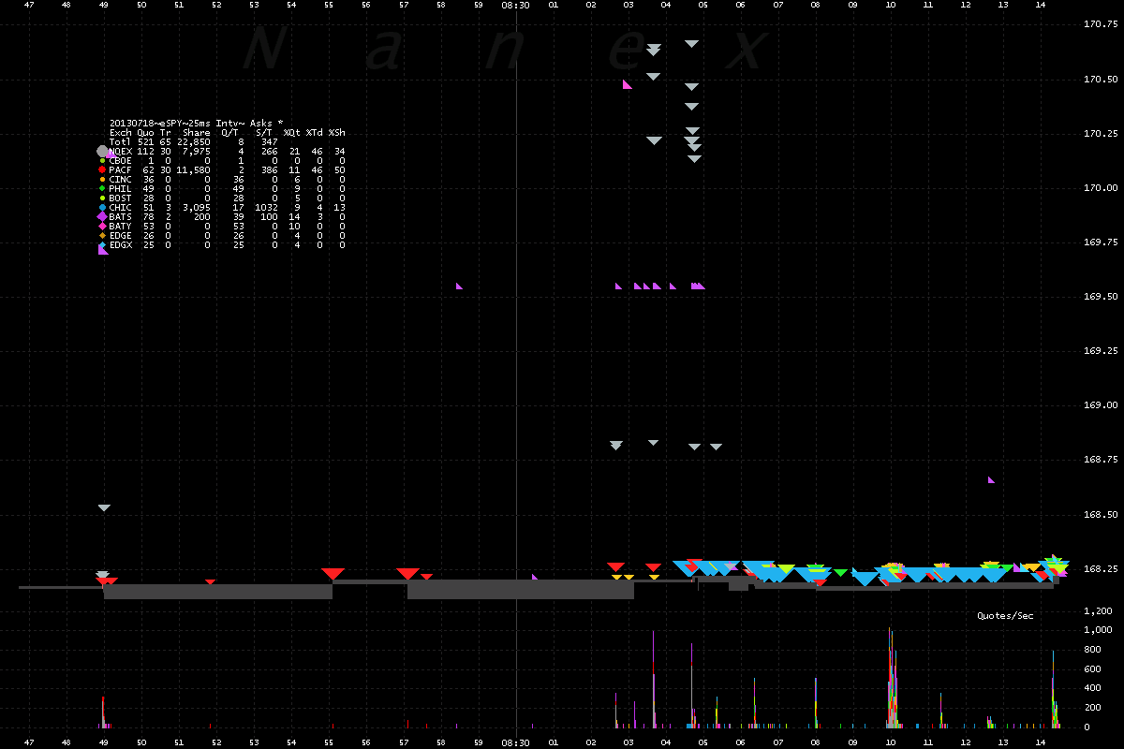Viewport: 1124px width, 749px height.
Task: Click the BATS exchange label
Action: tap(121, 216)
